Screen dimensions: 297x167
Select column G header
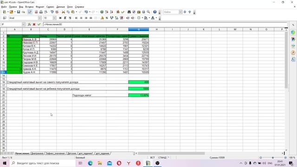click(139, 29)
